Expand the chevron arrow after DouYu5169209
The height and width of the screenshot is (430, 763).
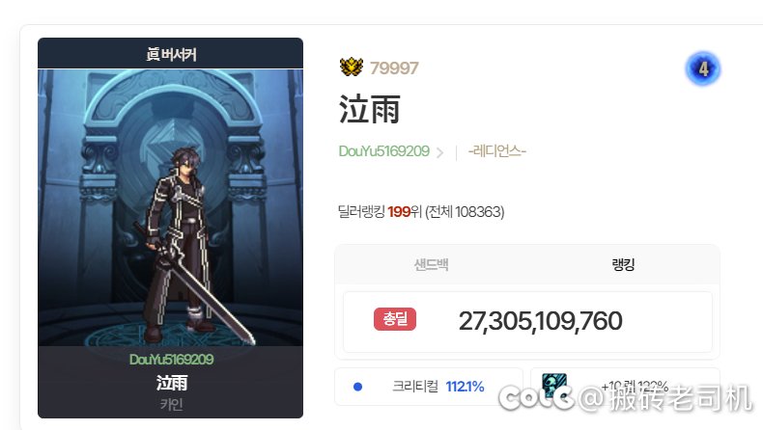pos(439,152)
